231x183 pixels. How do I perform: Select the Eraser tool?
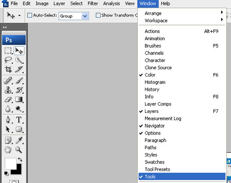pos(8,99)
